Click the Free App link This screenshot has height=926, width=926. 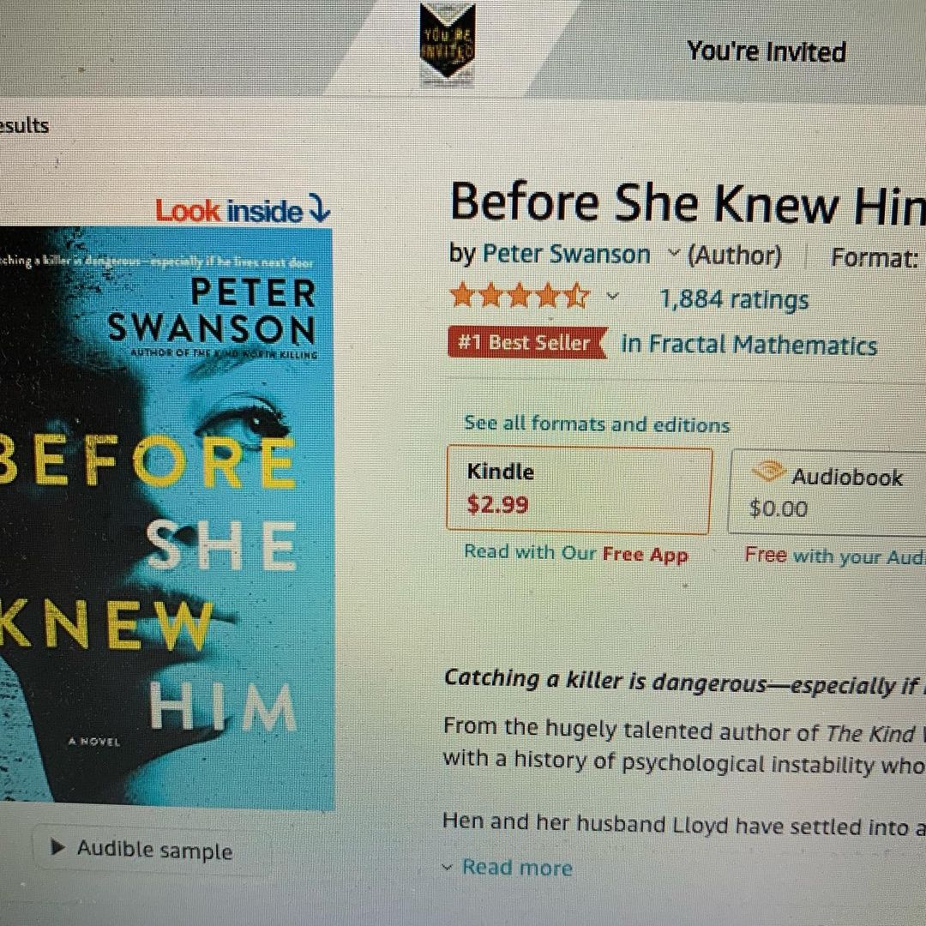[645, 555]
